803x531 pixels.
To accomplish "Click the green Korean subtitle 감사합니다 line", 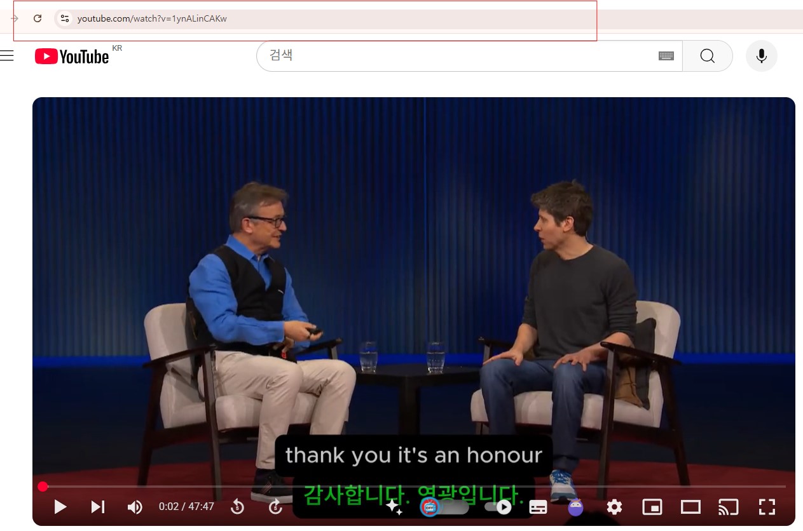I will coord(413,494).
